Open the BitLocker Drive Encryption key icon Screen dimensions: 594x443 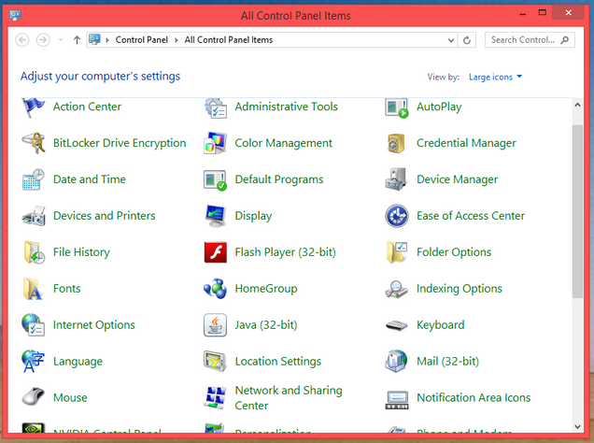coord(34,143)
